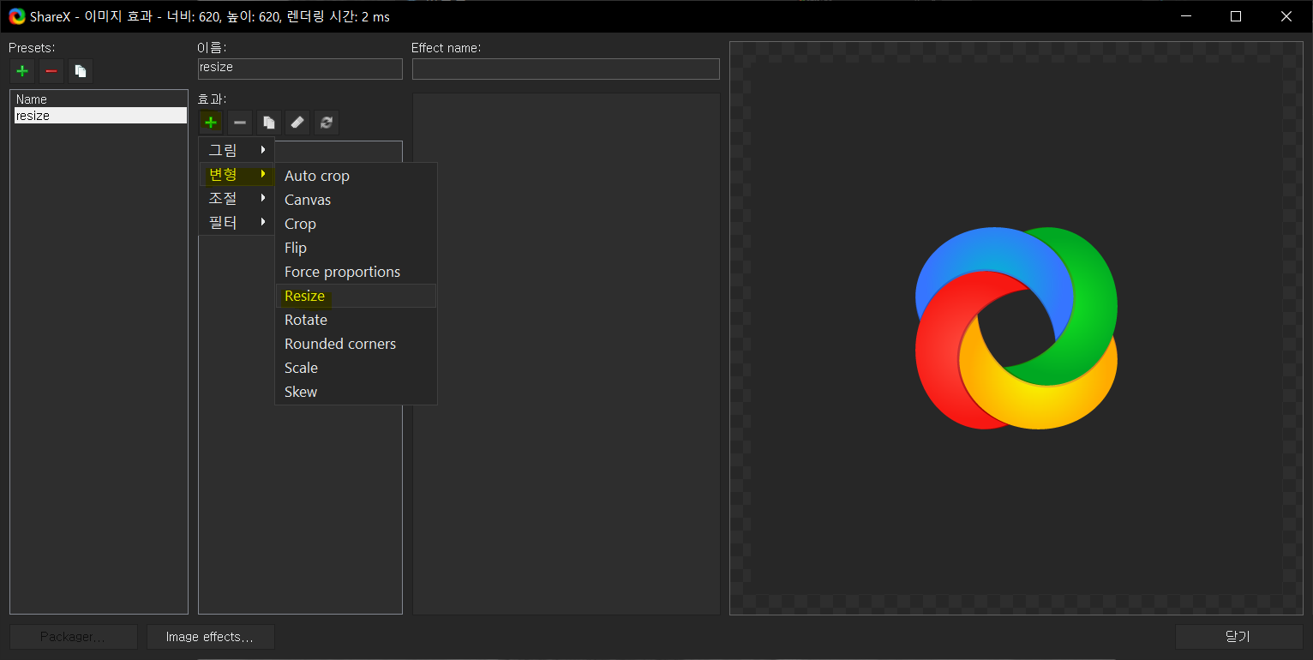The height and width of the screenshot is (660, 1313).
Task: Remove preset with red minus icon
Action: (x=51, y=71)
